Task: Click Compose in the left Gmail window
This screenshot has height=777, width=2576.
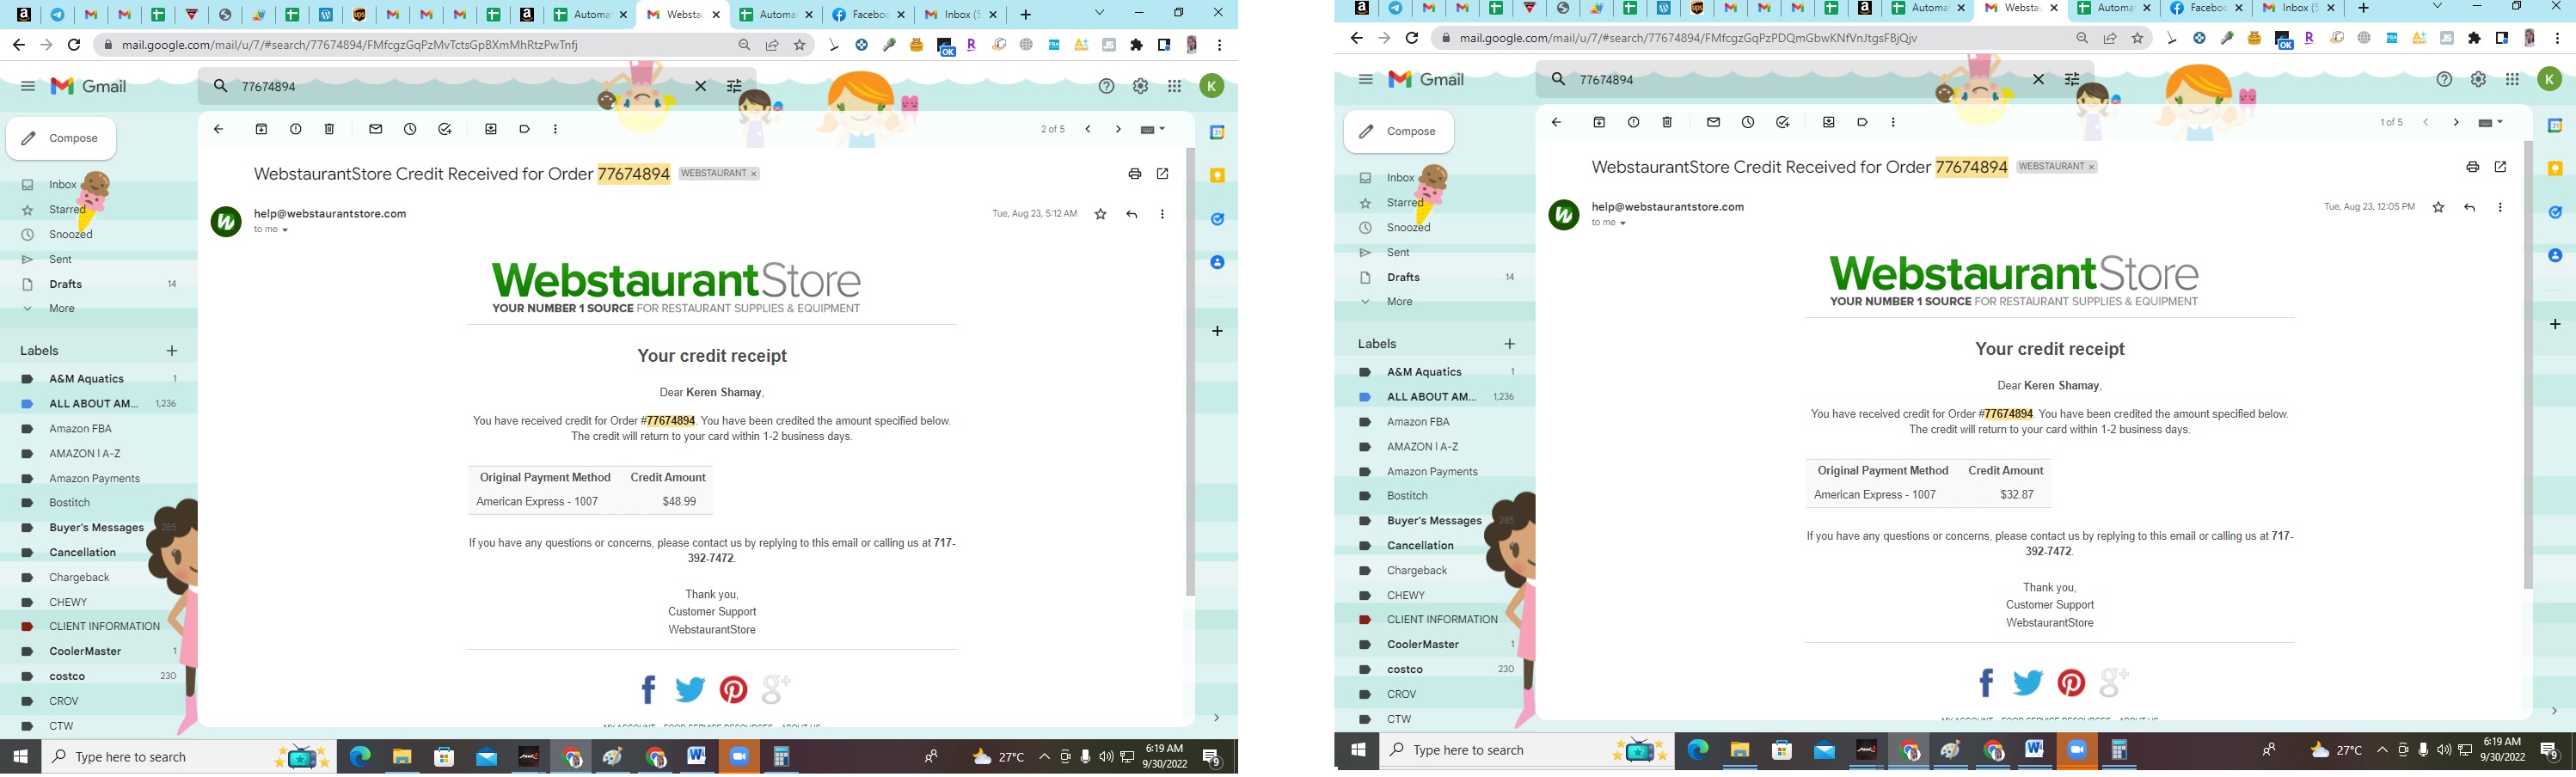Action: coord(61,138)
